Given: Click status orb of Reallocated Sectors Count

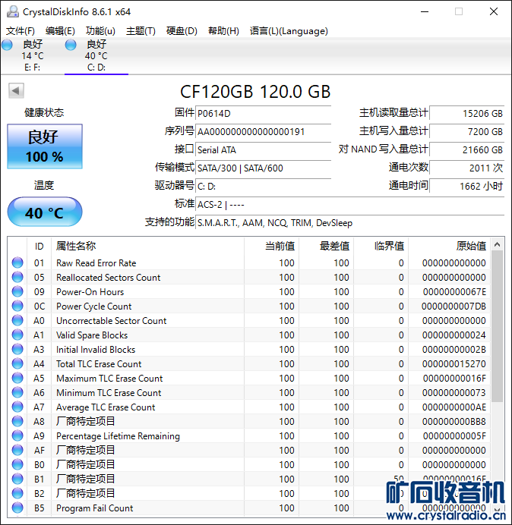Looking at the screenshot, I should 17,277.
